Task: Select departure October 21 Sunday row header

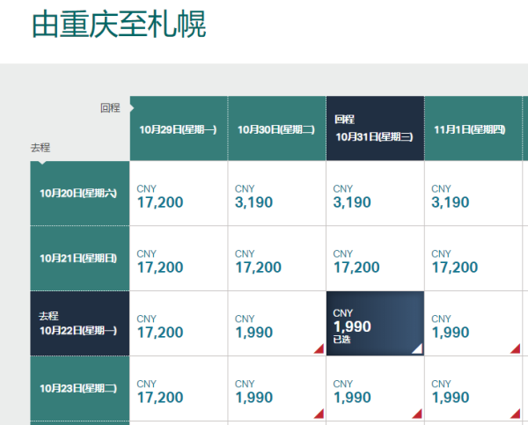Action: (80, 259)
